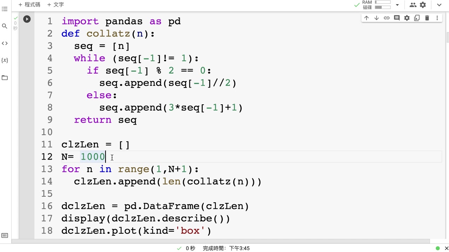The width and height of the screenshot is (449, 252).
Task: Open the table of contents sidebar
Action: tap(5, 9)
